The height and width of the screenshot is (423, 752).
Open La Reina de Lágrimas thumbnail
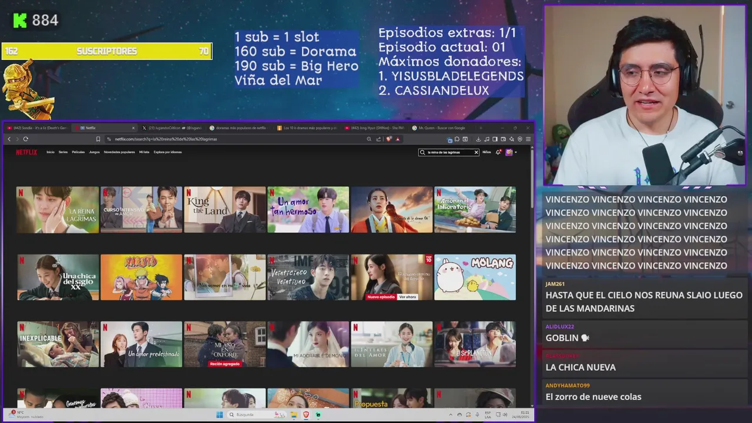58,210
